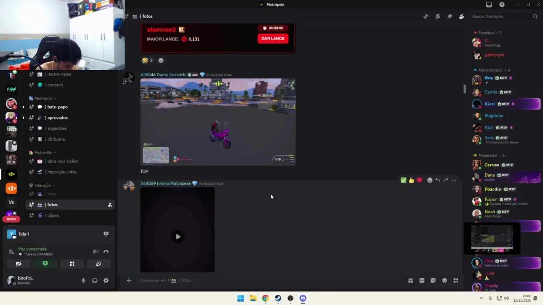543x305 pixels.
Task: Open emoji picker in the chat bar
Action: [x=445, y=280]
